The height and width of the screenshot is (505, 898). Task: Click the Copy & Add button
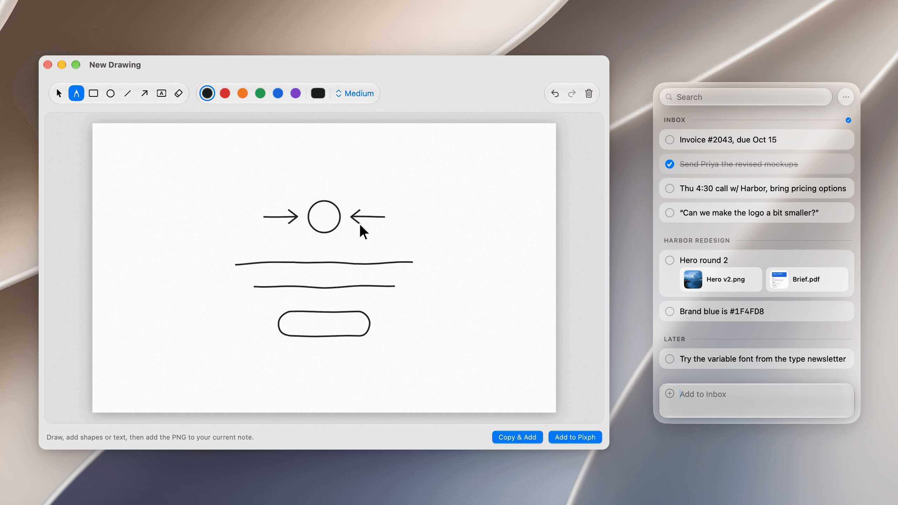pyautogui.click(x=517, y=437)
